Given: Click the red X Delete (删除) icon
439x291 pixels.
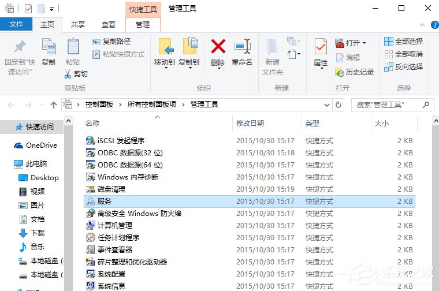Looking at the screenshot, I should (218, 46).
